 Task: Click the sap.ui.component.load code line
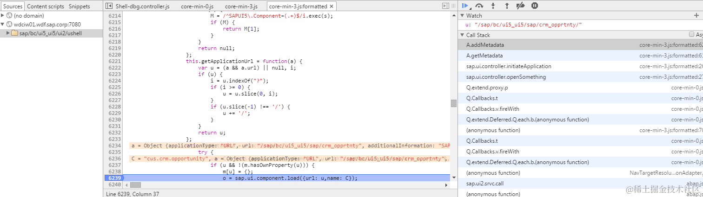click(290, 178)
